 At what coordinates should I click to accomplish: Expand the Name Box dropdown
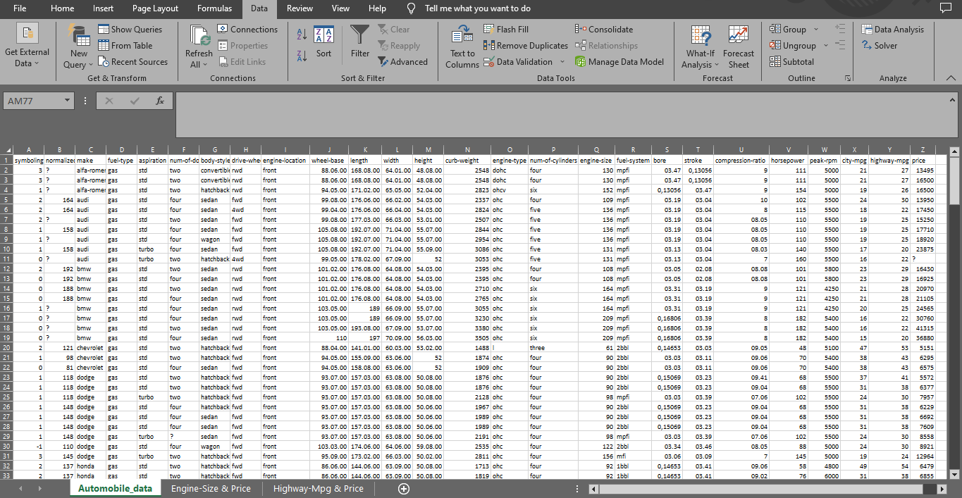[68, 101]
